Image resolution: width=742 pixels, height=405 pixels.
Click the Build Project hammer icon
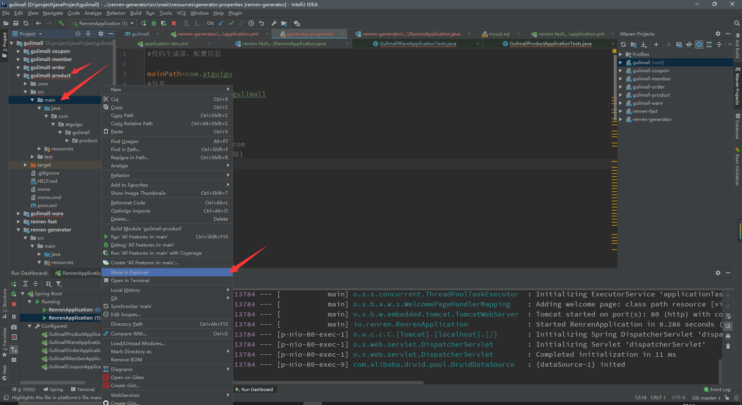(x=61, y=23)
